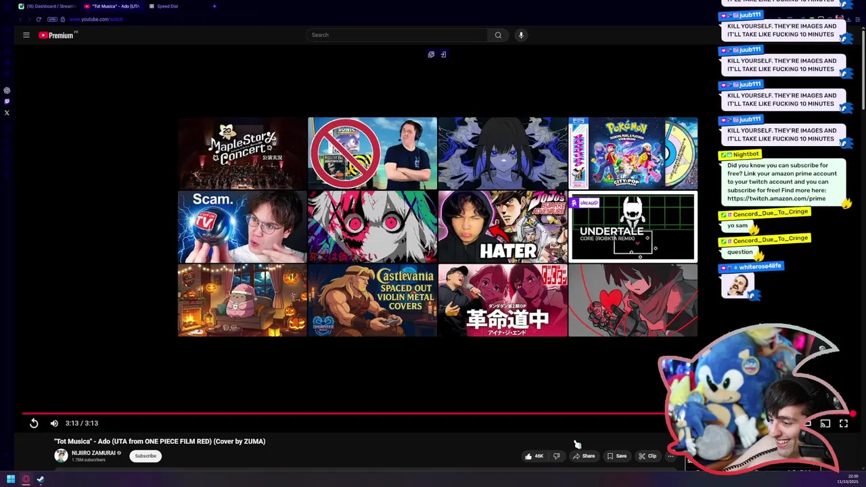
Task: Open the 革命道中 suggested video
Action: [x=503, y=300]
